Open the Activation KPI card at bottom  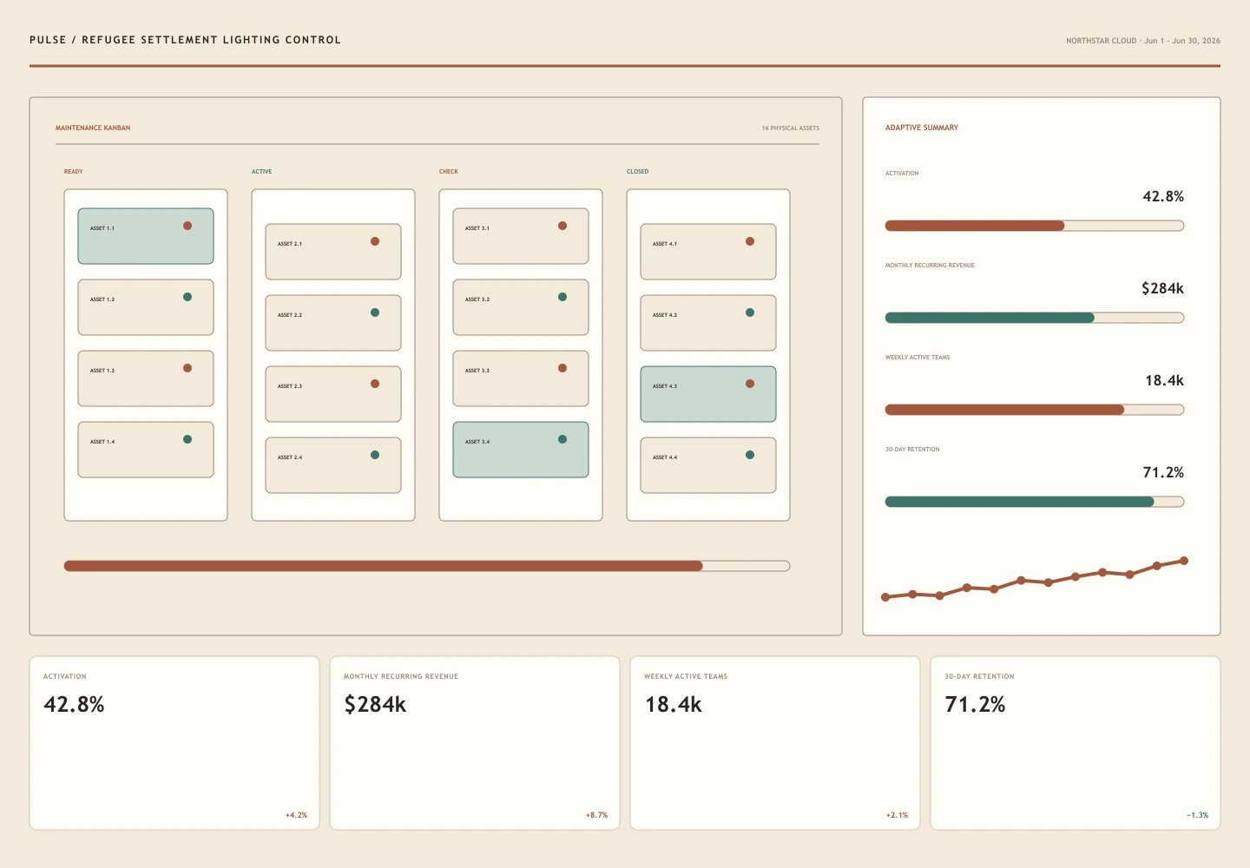(174, 743)
